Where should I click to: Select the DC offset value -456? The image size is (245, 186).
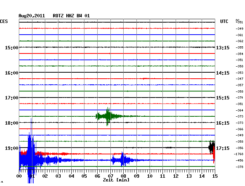click(239, 160)
